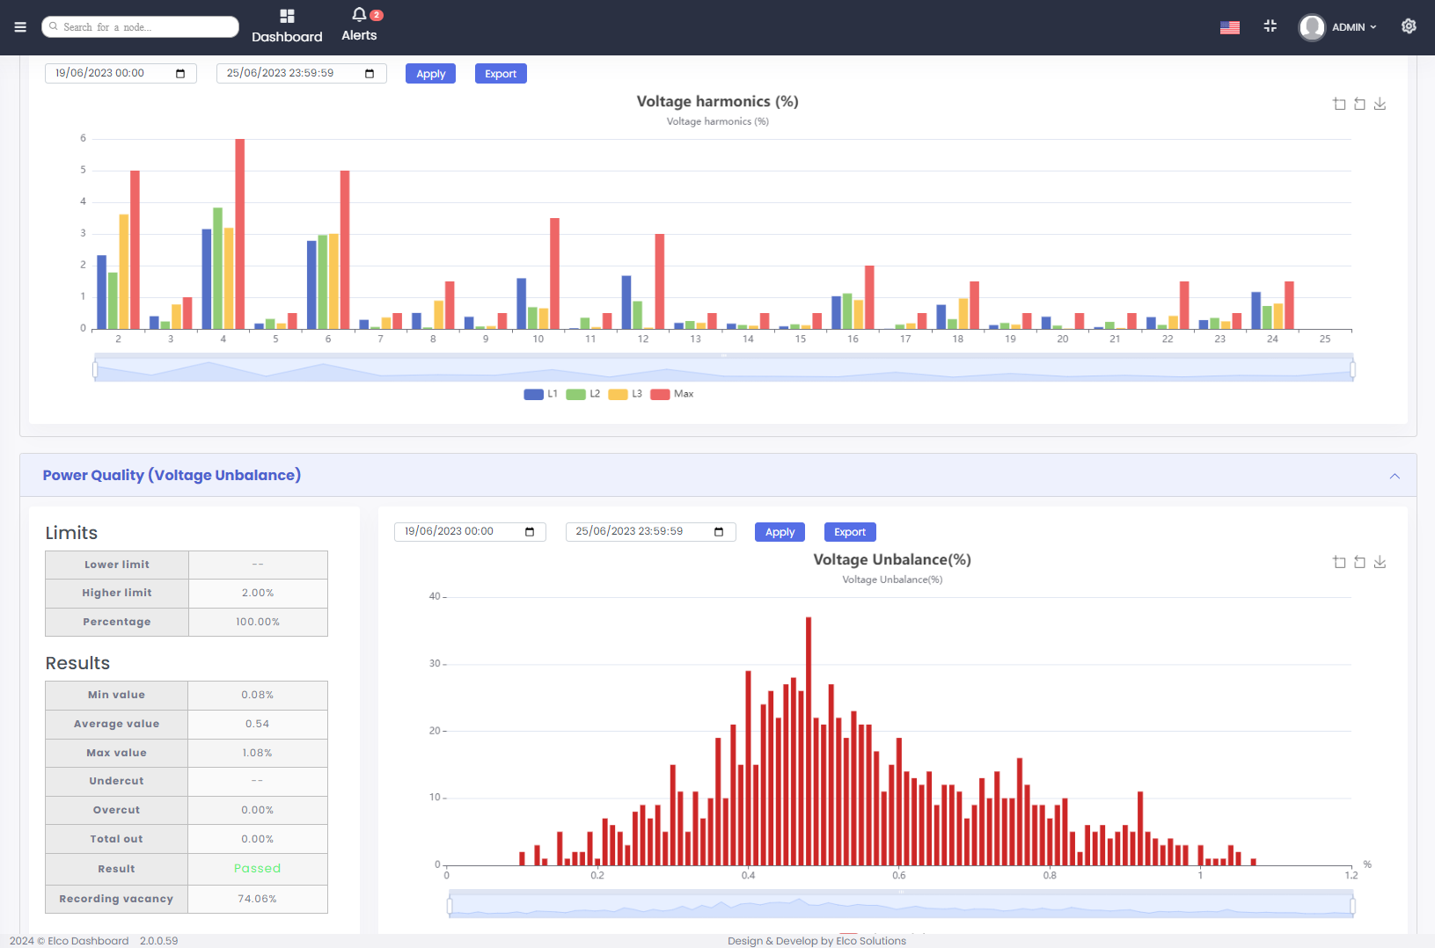Screen dimensions: 1435x948
Task: Click the node search input field
Action: coord(140,26)
